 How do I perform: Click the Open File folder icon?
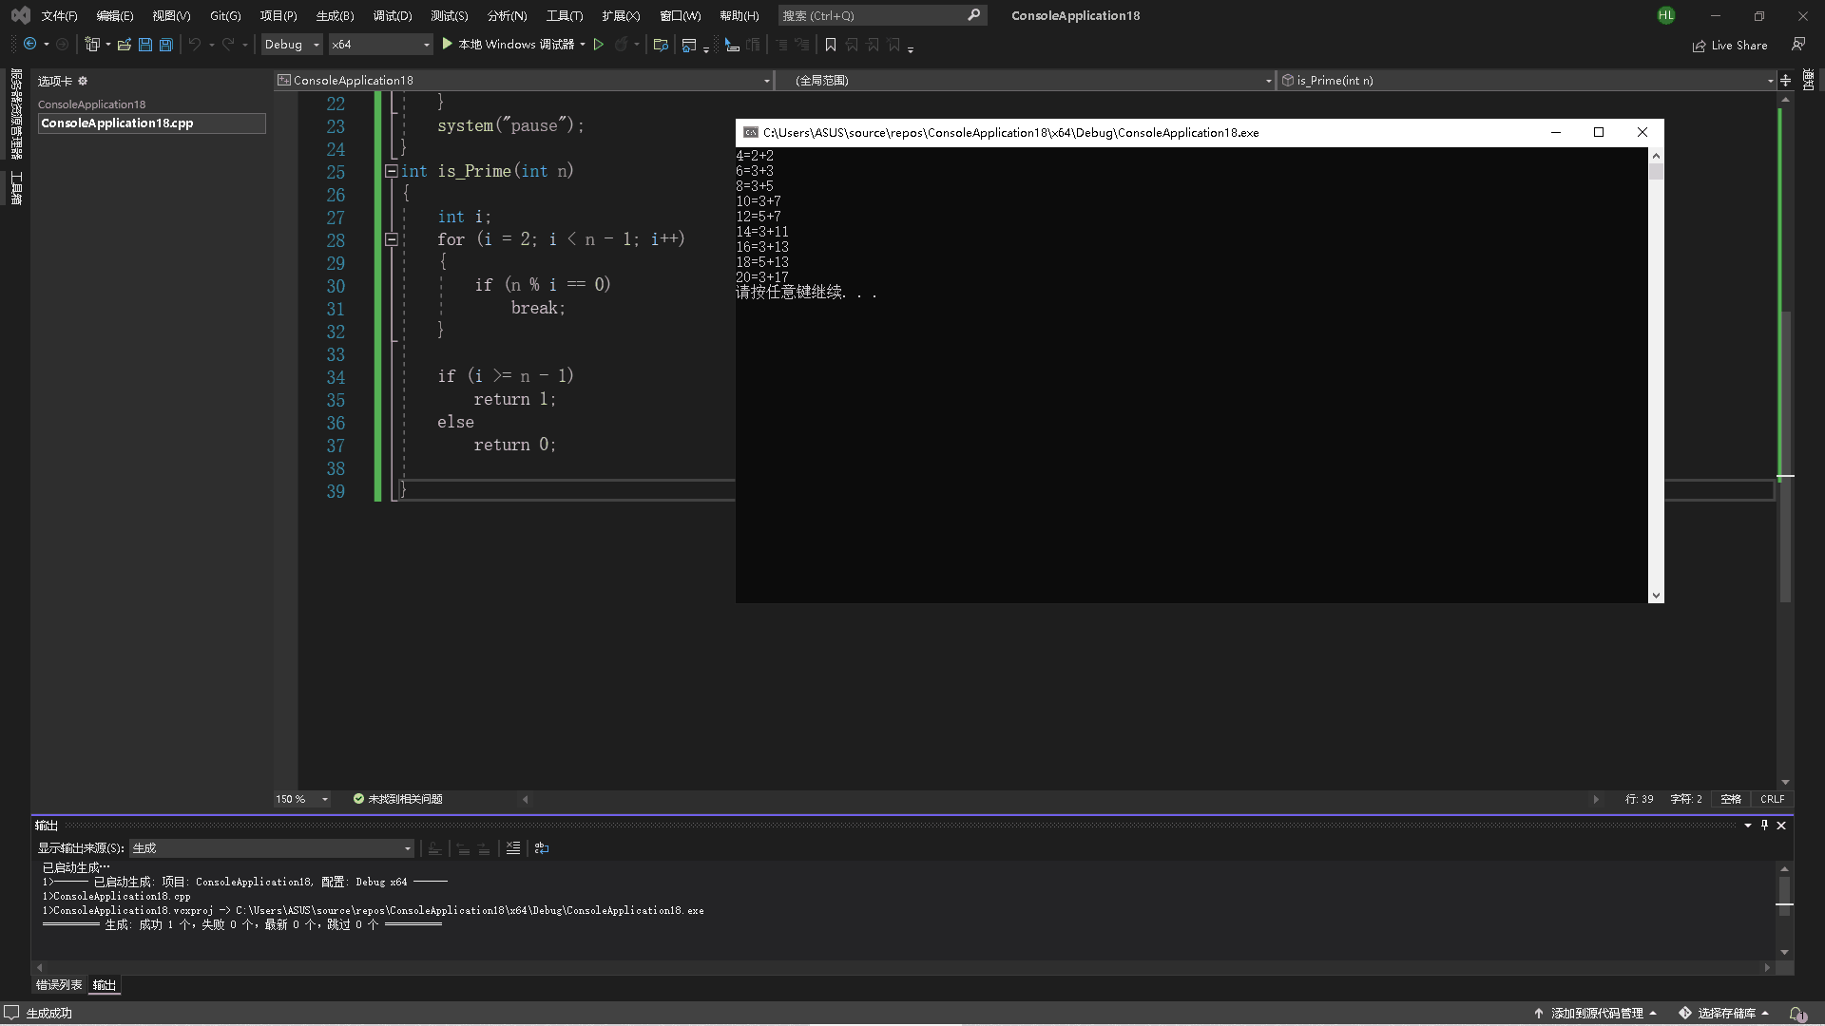125,45
